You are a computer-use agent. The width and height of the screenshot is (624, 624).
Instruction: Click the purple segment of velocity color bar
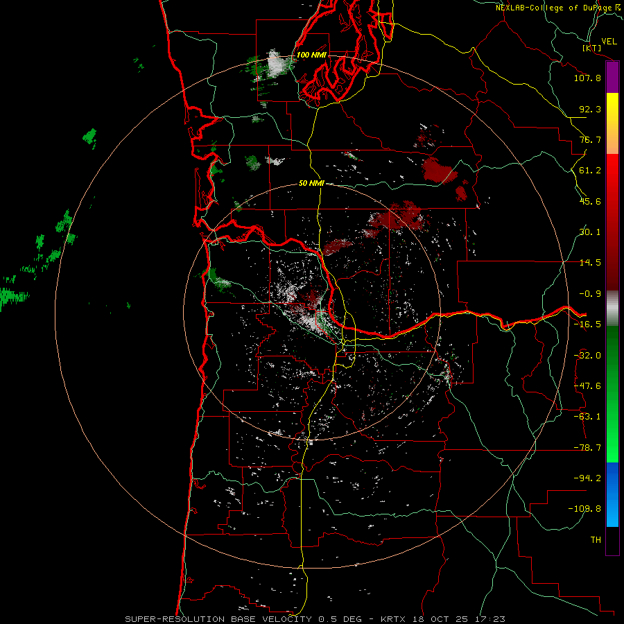tap(612, 78)
